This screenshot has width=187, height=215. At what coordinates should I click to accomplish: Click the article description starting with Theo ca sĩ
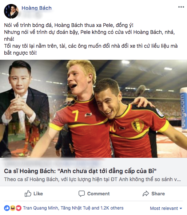(x=92, y=179)
